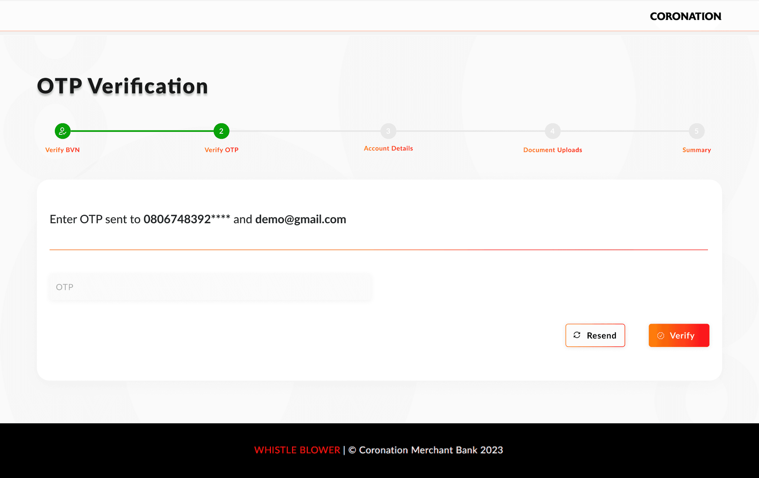Click the step 3 circle indicator
The image size is (759, 478).
(388, 131)
